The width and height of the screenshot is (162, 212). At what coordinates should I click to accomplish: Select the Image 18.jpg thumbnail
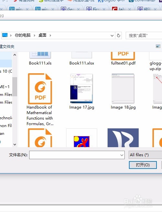tap(123, 88)
